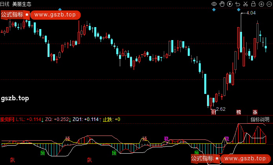Viewport: 273px width, 165px height.
Task: Click the 公式指标 badge at bottom right
Action: (203, 158)
